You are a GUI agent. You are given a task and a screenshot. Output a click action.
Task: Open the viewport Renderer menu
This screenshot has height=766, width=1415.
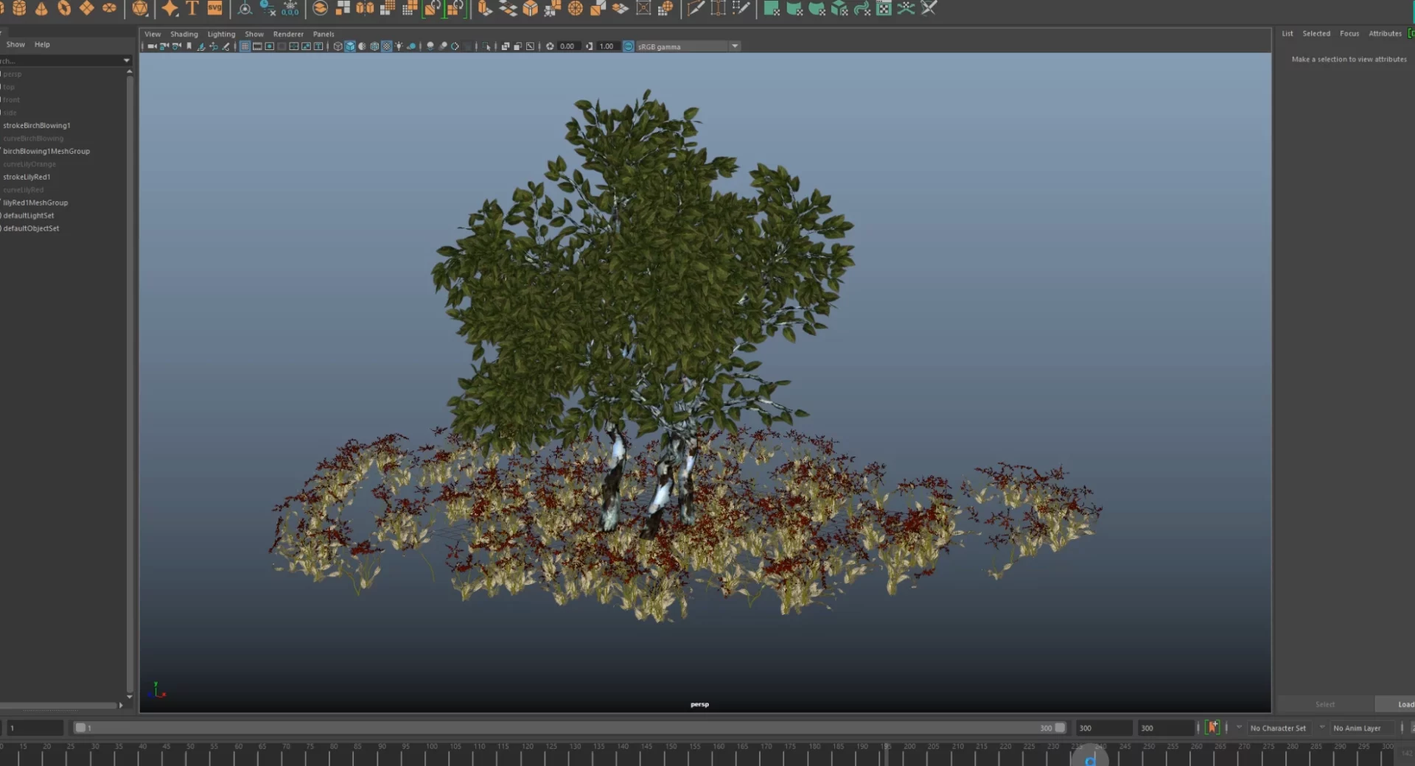(288, 34)
